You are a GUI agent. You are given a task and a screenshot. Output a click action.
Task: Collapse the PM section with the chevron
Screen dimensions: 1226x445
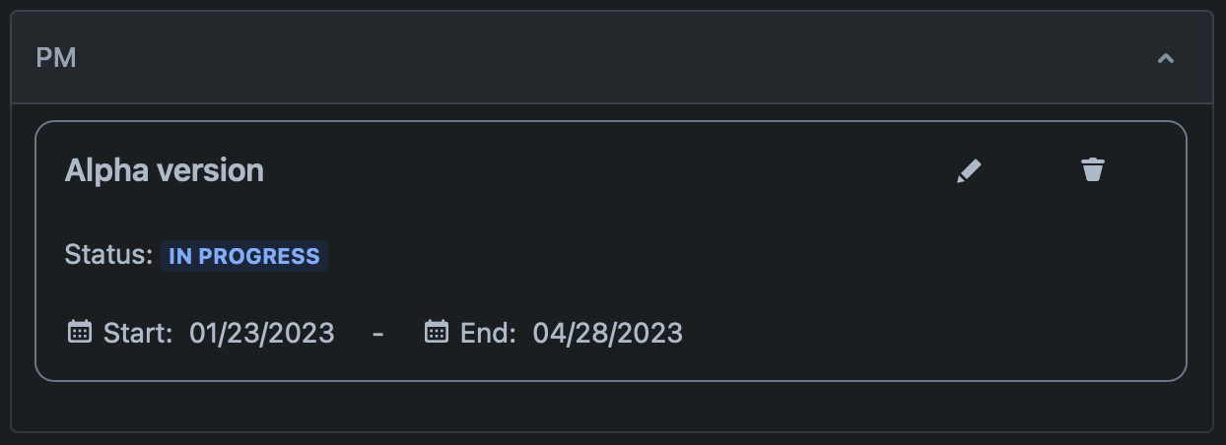1165,58
